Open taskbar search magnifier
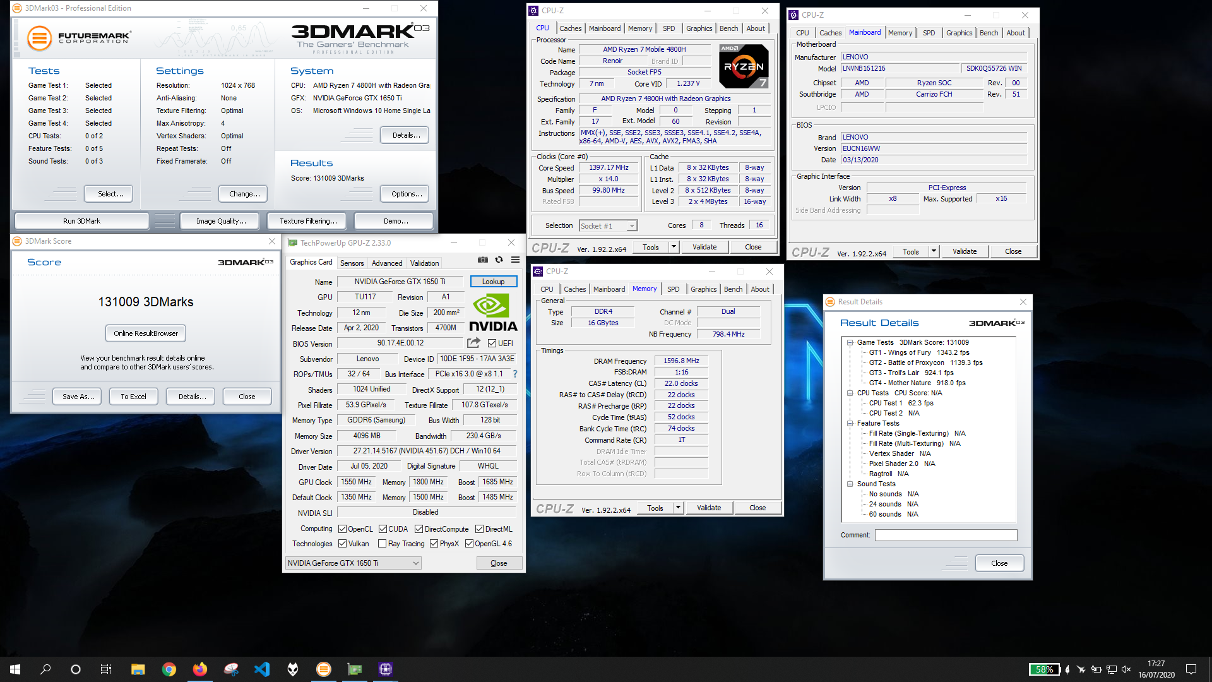This screenshot has width=1212, height=682. [x=45, y=669]
